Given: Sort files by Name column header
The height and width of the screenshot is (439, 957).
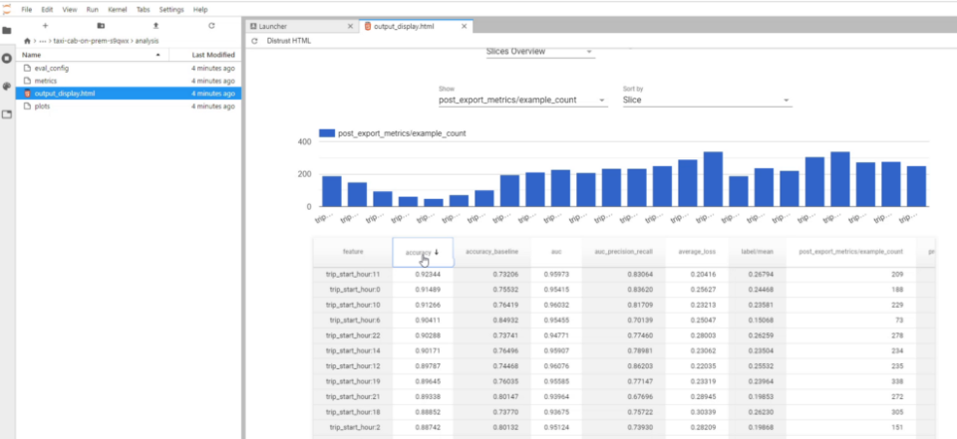Looking at the screenshot, I should pyautogui.click(x=92, y=55).
